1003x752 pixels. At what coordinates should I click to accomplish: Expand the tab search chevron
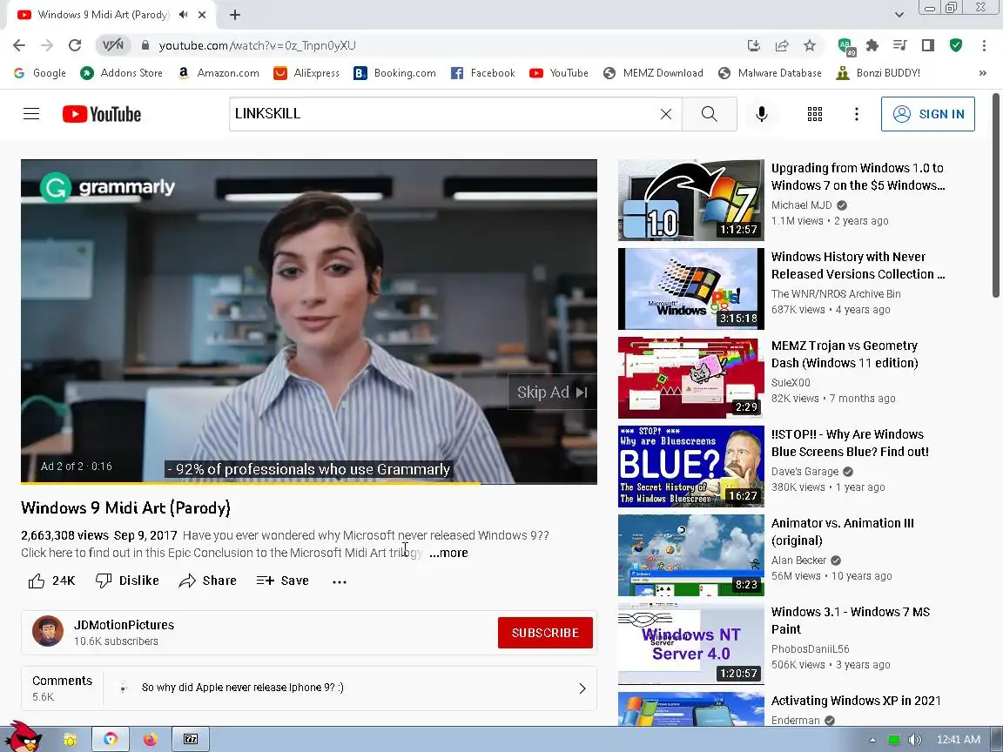[899, 14]
